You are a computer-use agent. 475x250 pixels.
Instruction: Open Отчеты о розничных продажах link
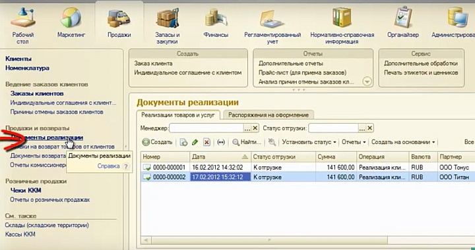49,199
